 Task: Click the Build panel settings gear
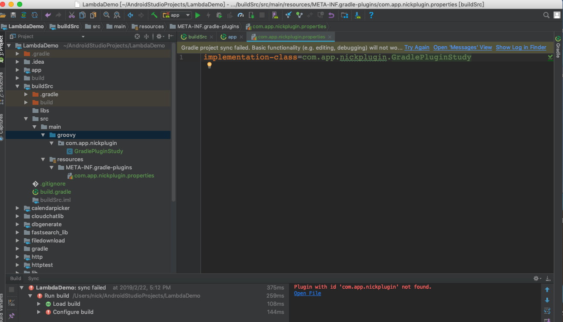(536, 278)
